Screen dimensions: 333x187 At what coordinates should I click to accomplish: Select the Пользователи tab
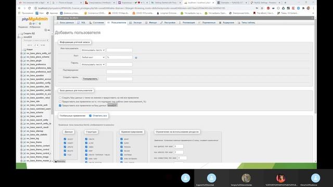pyautogui.click(x=117, y=23)
